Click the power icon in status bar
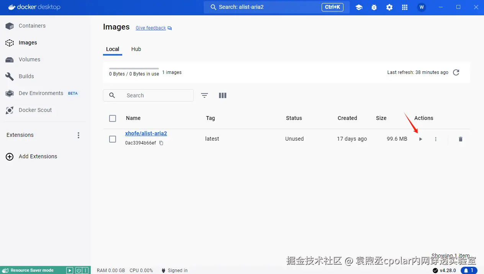484x274 pixels. pos(78,270)
